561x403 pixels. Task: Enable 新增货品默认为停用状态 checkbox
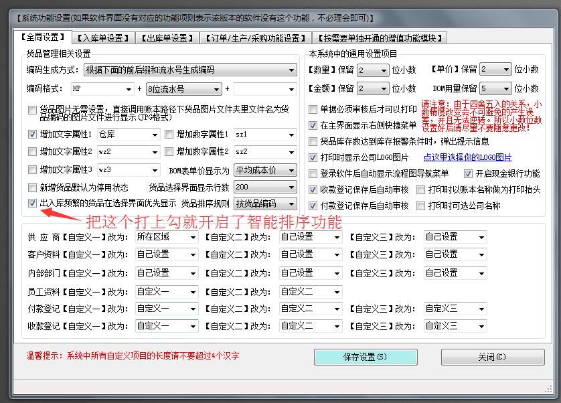click(31, 187)
